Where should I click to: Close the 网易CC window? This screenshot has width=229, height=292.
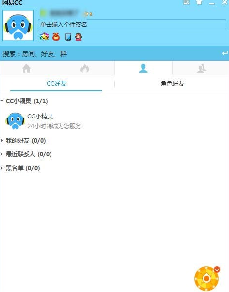[x=225, y=2]
